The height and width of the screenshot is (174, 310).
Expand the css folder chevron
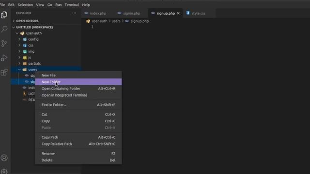19,45
